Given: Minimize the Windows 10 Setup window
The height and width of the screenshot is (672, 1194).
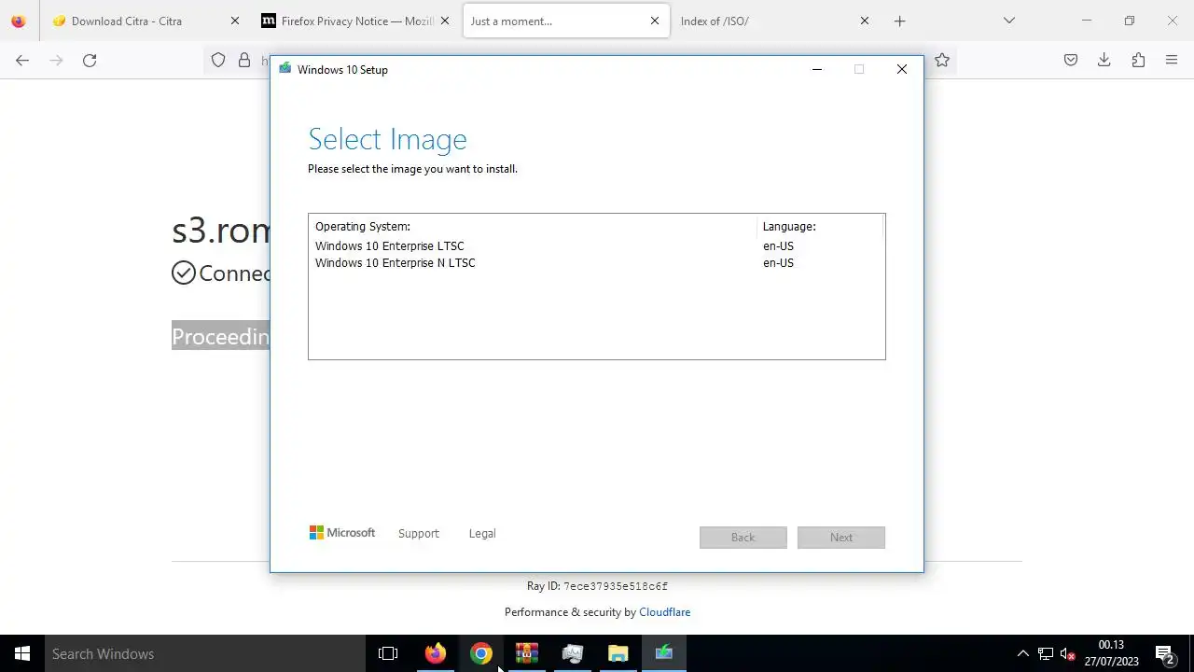Looking at the screenshot, I should tap(817, 69).
